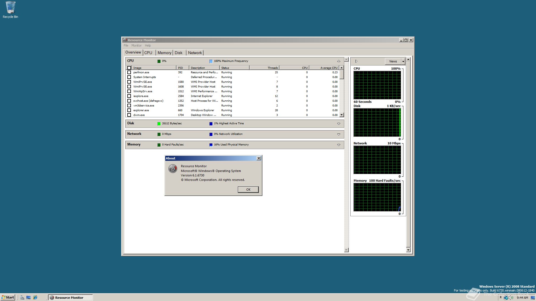The width and height of the screenshot is (536, 301).
Task: Check the explorer.exe checkbox
Action: point(129,110)
